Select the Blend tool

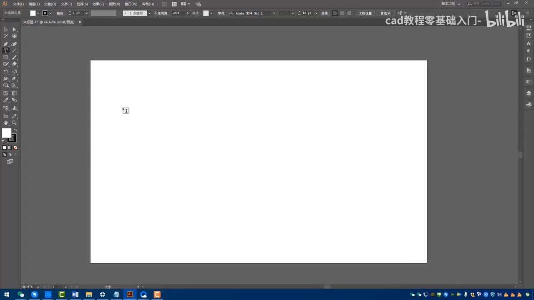(x=14, y=100)
